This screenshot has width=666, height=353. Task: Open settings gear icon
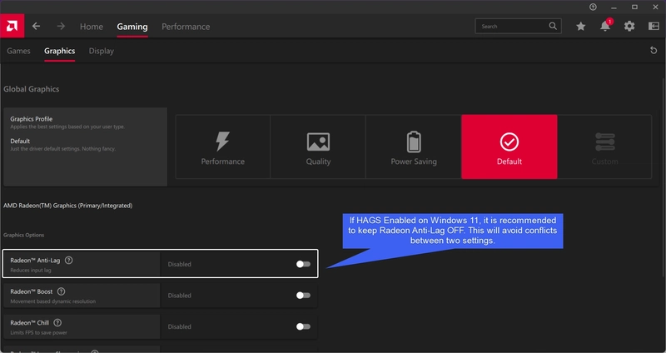click(x=629, y=27)
